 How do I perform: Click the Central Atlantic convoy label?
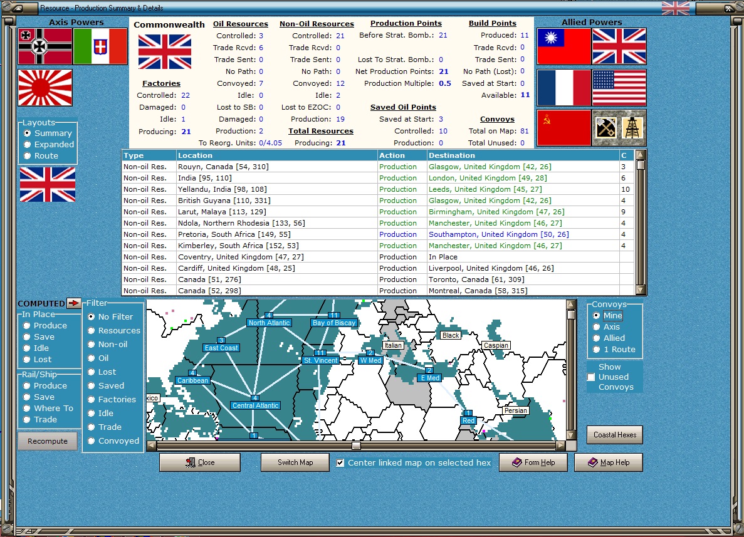click(255, 405)
